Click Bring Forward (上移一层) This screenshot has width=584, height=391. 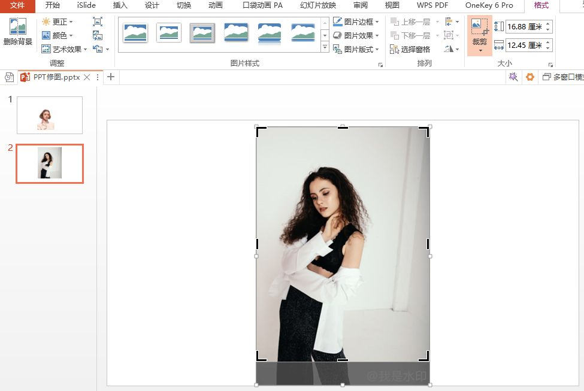point(410,22)
